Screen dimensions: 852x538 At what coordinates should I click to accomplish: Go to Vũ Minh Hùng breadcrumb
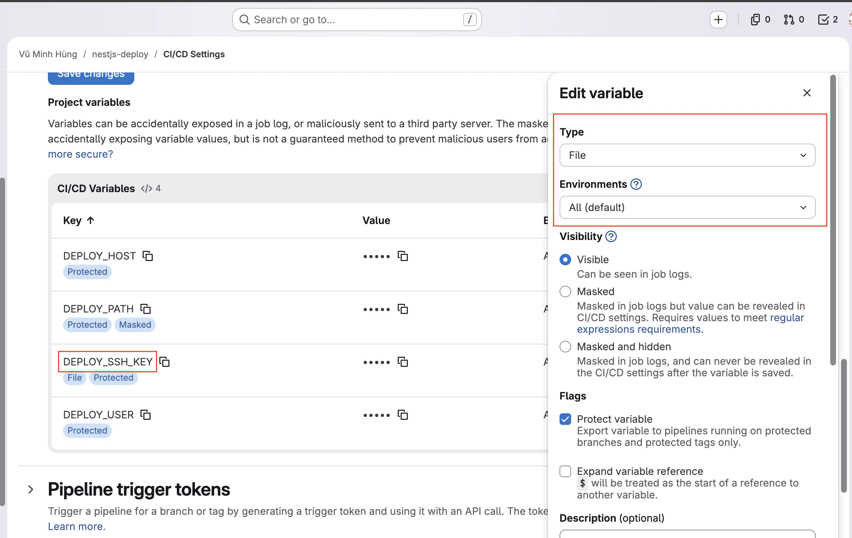pos(48,54)
